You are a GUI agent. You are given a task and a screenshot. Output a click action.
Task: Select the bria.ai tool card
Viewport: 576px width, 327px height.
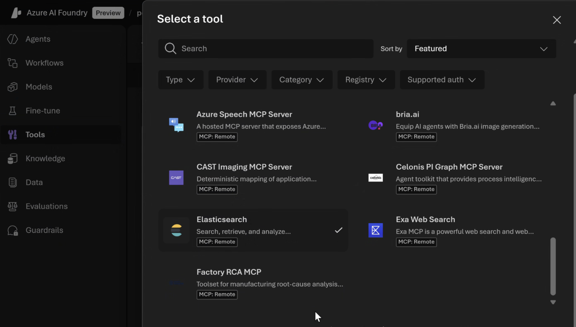[407, 114]
